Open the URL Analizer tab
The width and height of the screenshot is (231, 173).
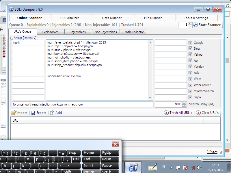pyautogui.click(x=71, y=18)
